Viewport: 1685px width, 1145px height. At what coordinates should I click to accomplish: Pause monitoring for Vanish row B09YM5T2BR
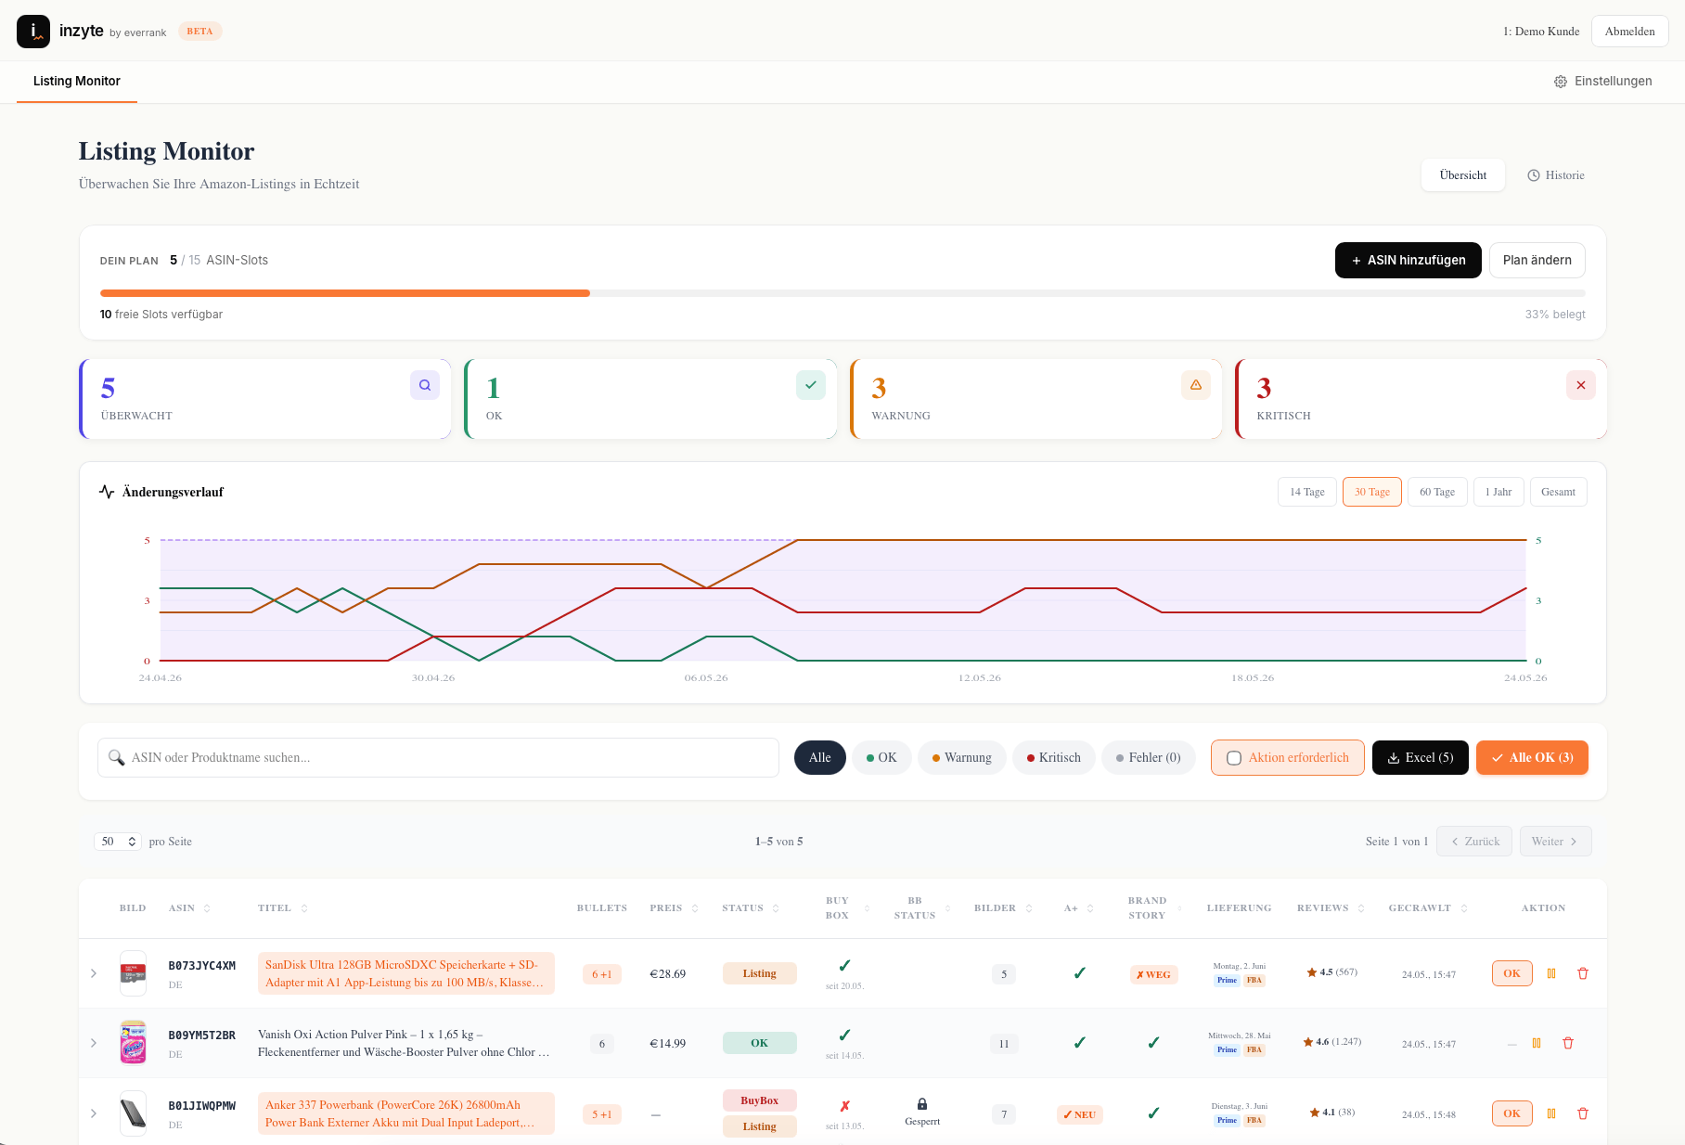point(1537,1043)
